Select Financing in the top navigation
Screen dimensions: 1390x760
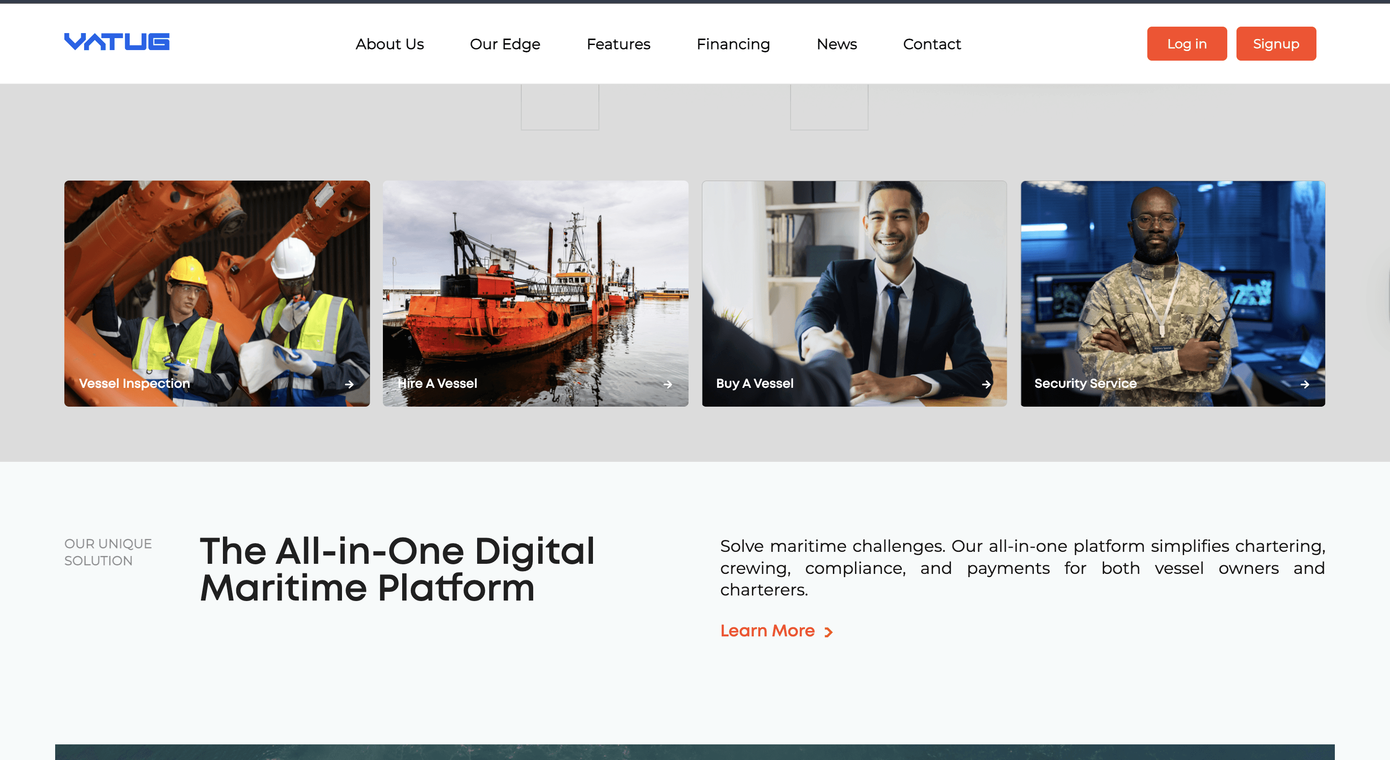733,44
